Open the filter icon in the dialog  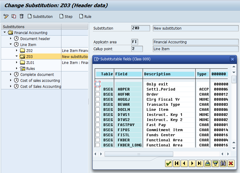tap(215, 163)
